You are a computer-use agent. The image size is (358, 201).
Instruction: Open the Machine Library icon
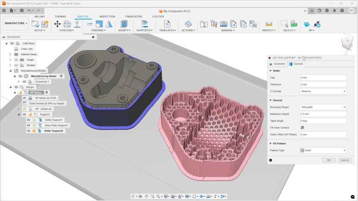pyautogui.click(x=224, y=24)
